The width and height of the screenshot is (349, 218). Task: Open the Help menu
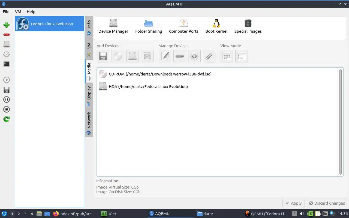coord(31,12)
